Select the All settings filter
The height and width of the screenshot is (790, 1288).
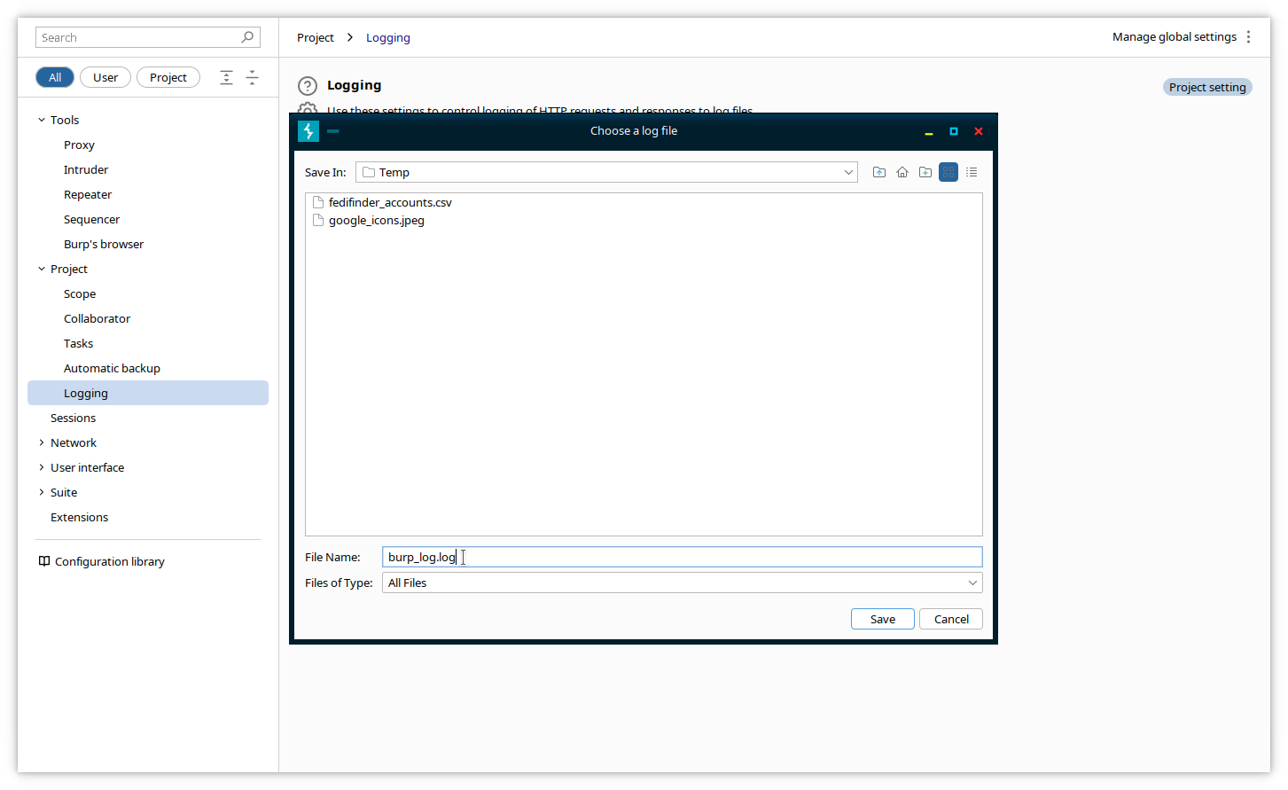click(55, 78)
